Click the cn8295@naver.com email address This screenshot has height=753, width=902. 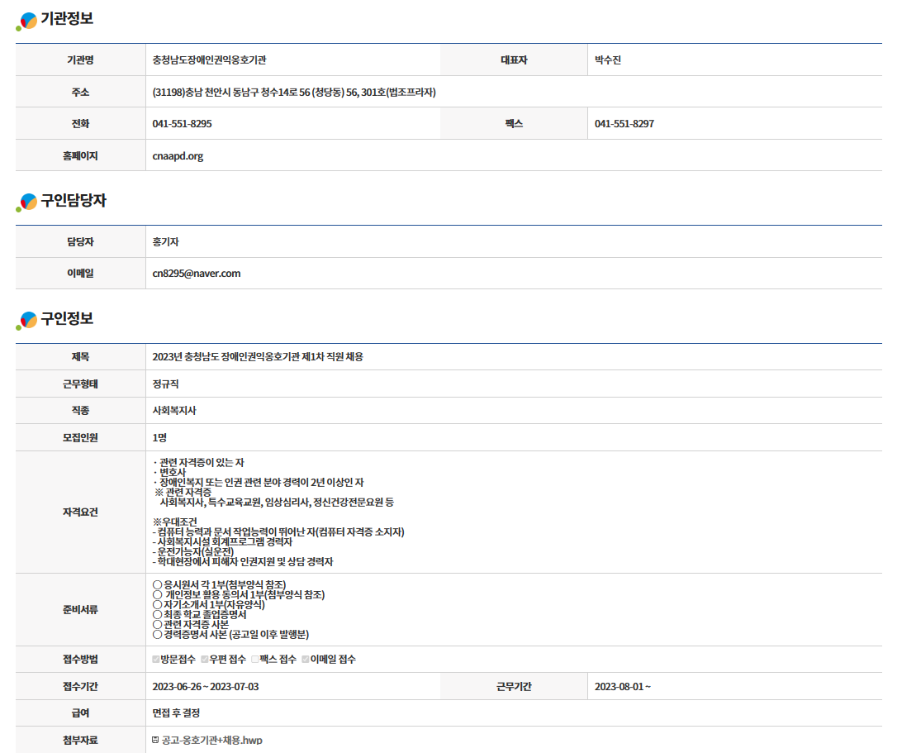tap(197, 274)
